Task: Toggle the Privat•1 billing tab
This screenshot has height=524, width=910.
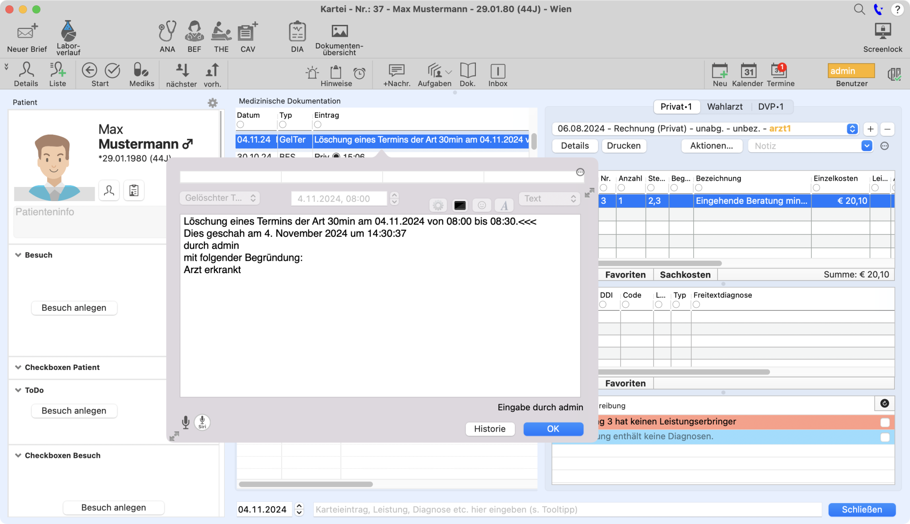Action: [676, 106]
